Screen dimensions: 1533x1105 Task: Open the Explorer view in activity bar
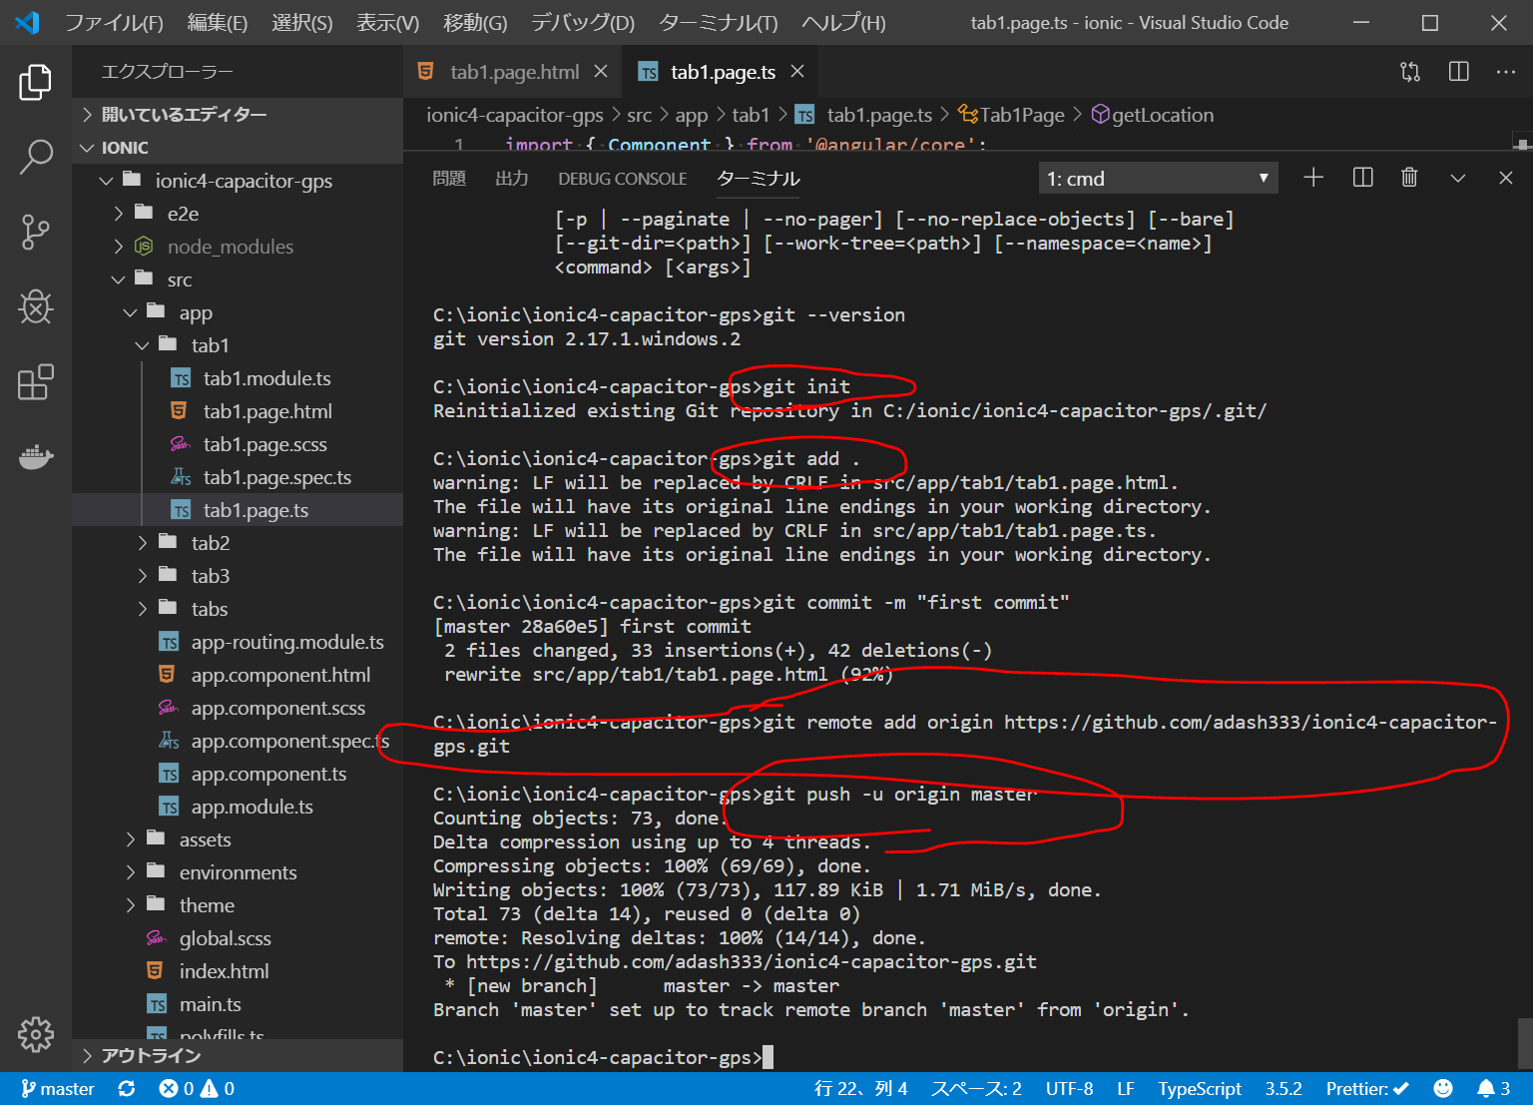[x=36, y=82]
